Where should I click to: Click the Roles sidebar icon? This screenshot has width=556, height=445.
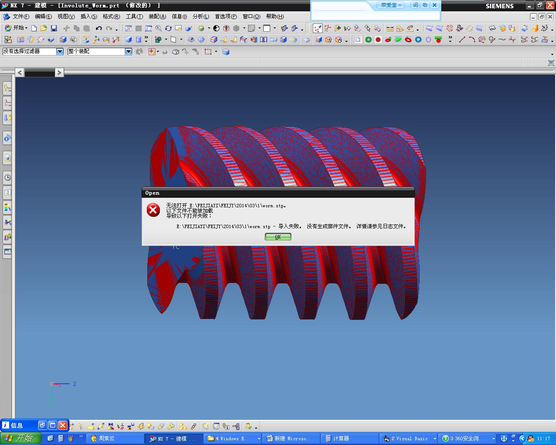coord(7,237)
